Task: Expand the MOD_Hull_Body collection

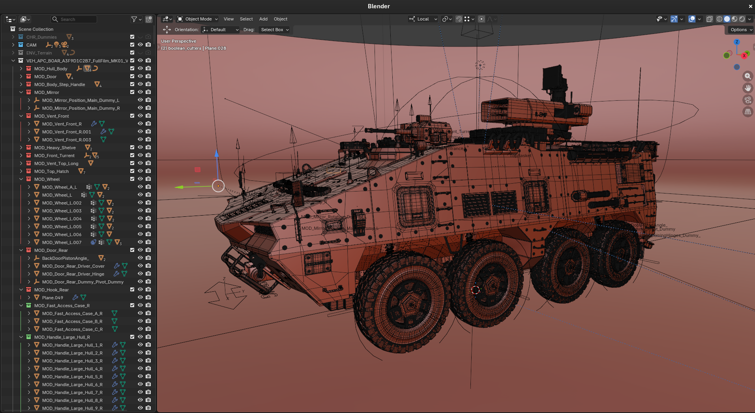Action: 21,69
